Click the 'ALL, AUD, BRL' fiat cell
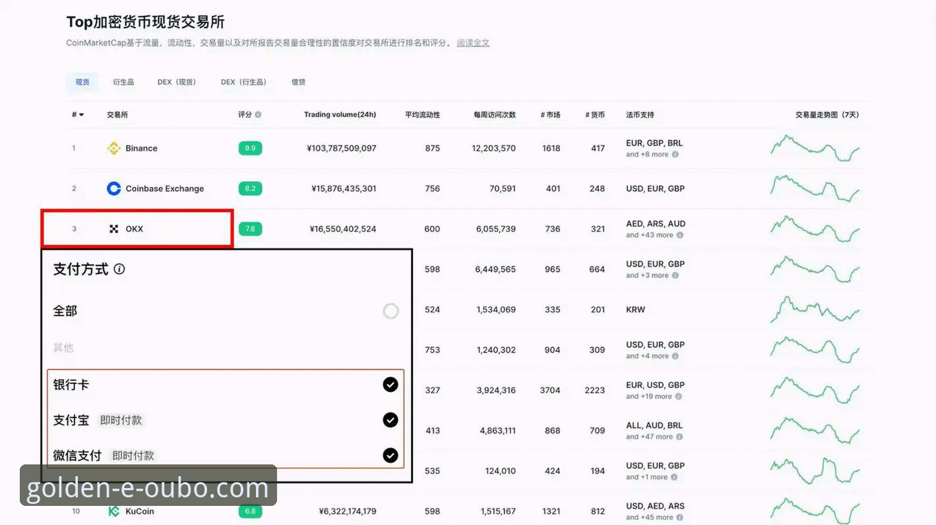Viewport: 936px width, 525px height. [x=654, y=426]
